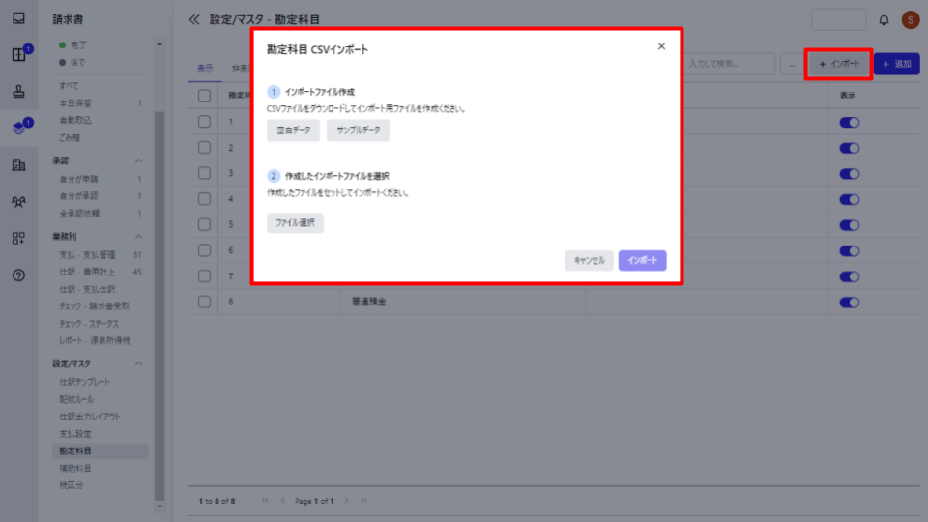Go to previous page of the table
Screen dimensions: 928x522
click(x=283, y=501)
